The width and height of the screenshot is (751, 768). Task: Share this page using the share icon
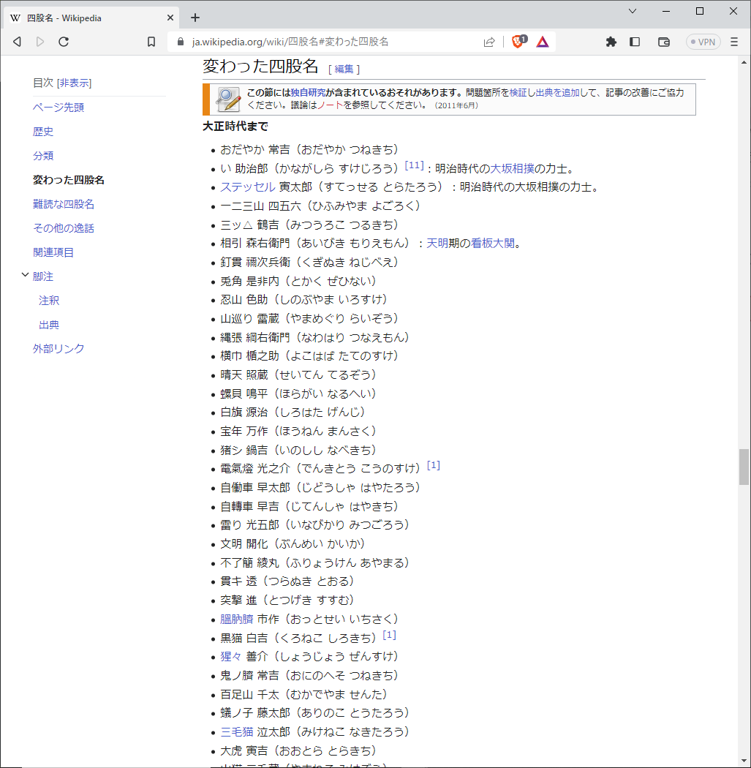pos(489,42)
